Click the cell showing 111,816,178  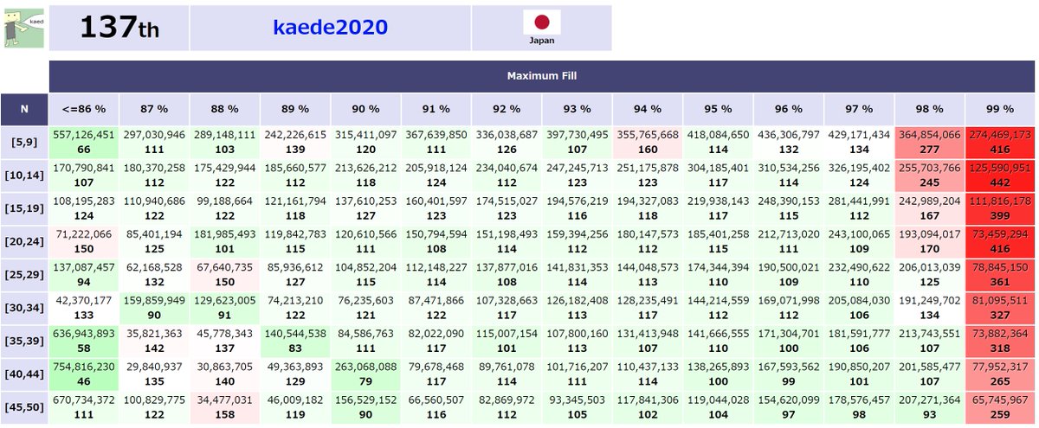coord(1000,208)
